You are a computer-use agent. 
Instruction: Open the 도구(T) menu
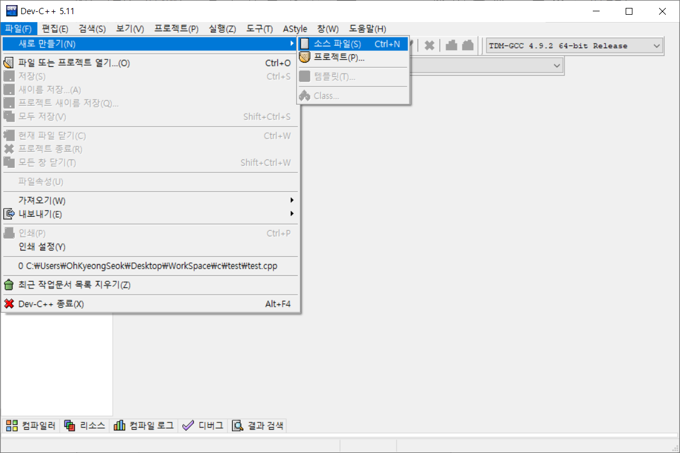tap(259, 29)
